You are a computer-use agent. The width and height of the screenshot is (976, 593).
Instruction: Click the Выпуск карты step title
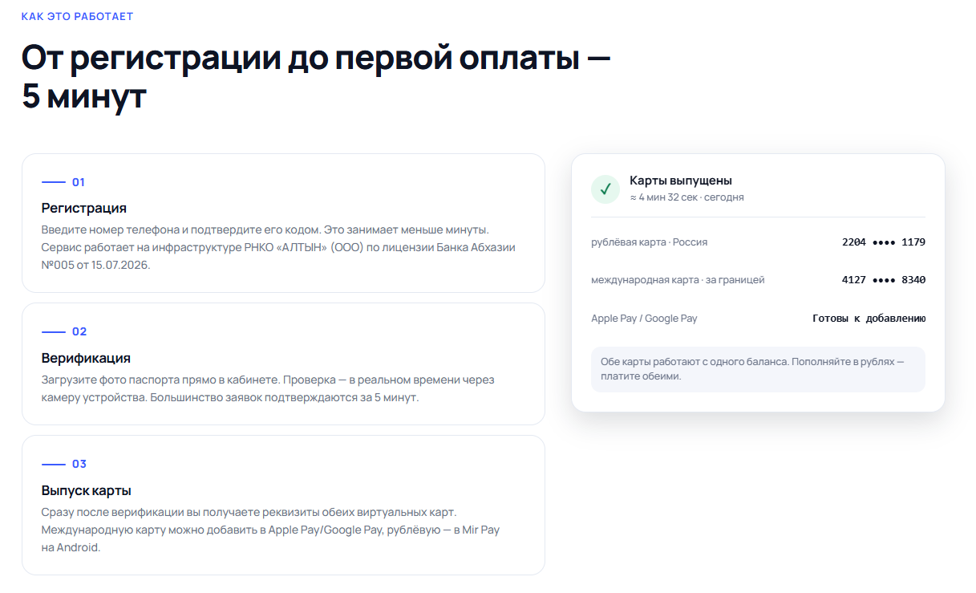click(87, 490)
